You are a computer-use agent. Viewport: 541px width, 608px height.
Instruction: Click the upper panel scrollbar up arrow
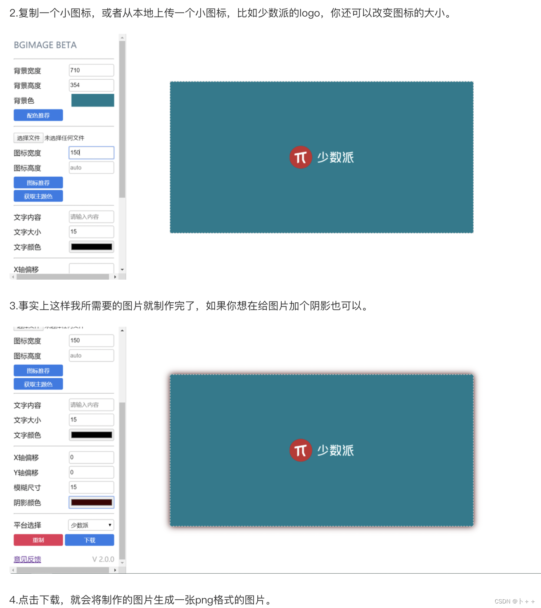coord(122,38)
